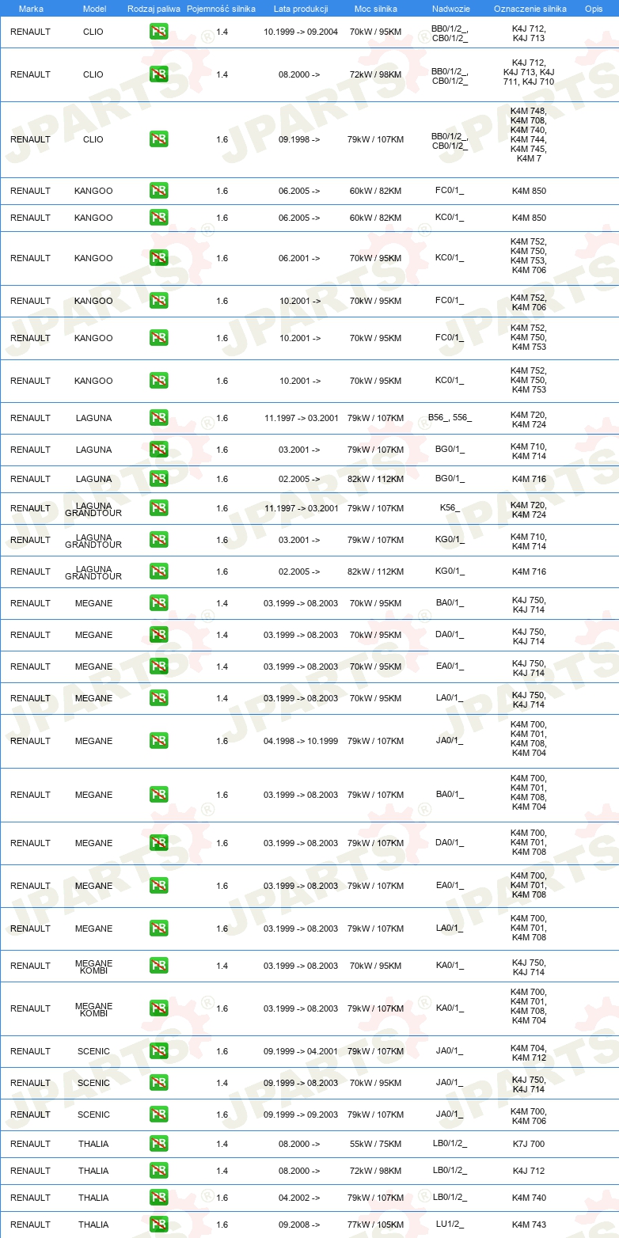
Task: Click the Lata produkcji column header
Action: (301, 9)
